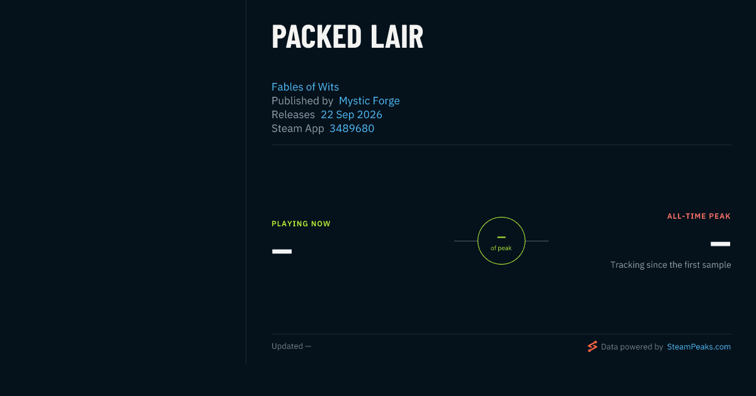Click the Playing Now dash value
Screen dimensions: 756x396
[x=282, y=251]
